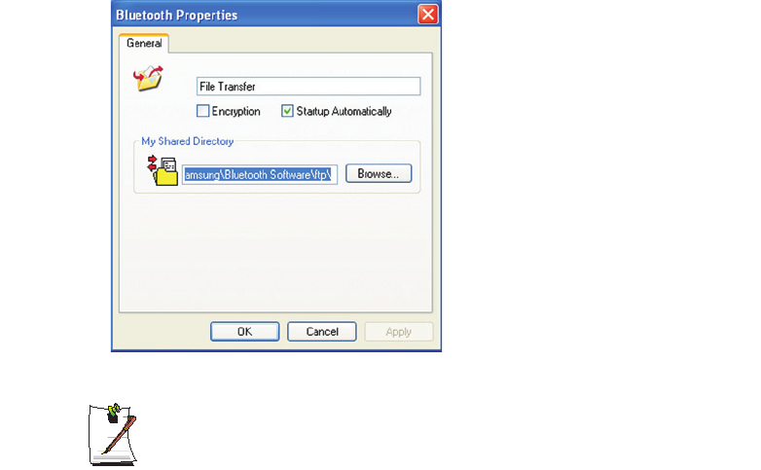The width and height of the screenshot is (761, 470).
Task: Click the File Transfer folder icon
Action: click(x=148, y=79)
